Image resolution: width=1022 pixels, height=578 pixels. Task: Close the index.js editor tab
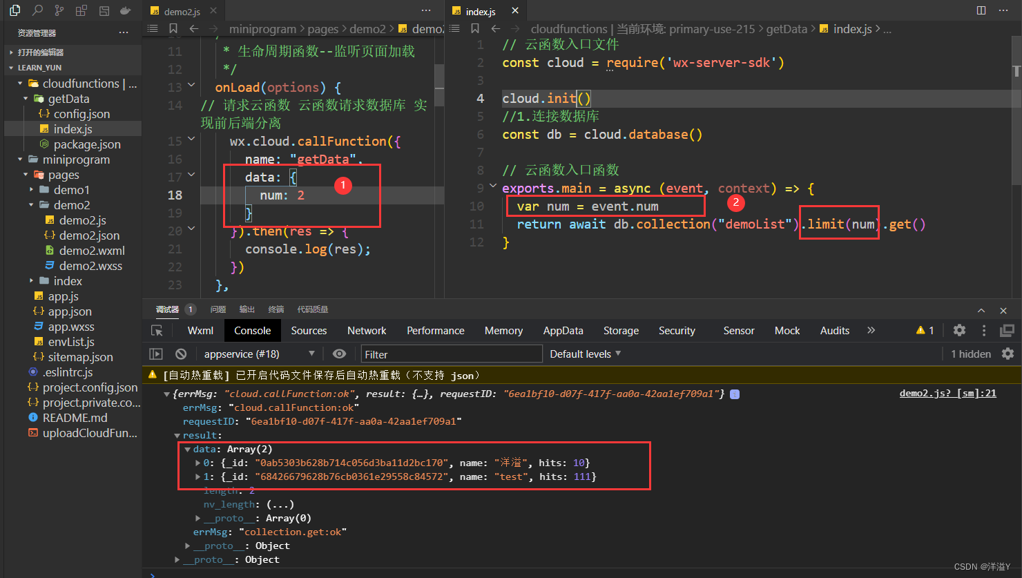(515, 11)
